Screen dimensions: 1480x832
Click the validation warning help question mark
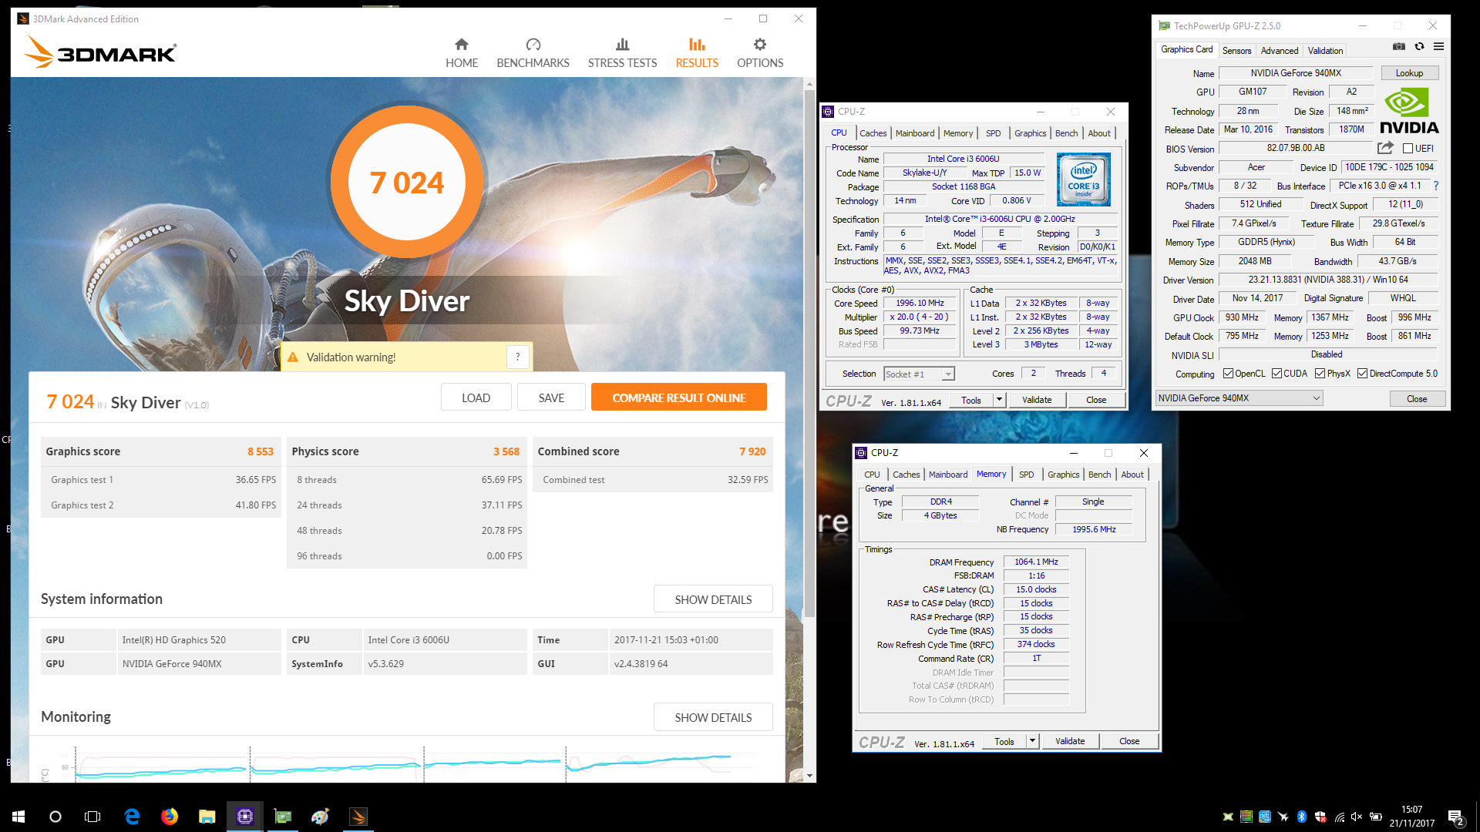pos(517,357)
